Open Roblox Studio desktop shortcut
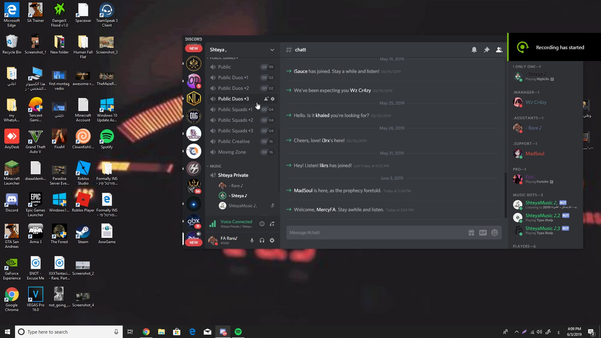This screenshot has width=601, height=338. click(83, 173)
